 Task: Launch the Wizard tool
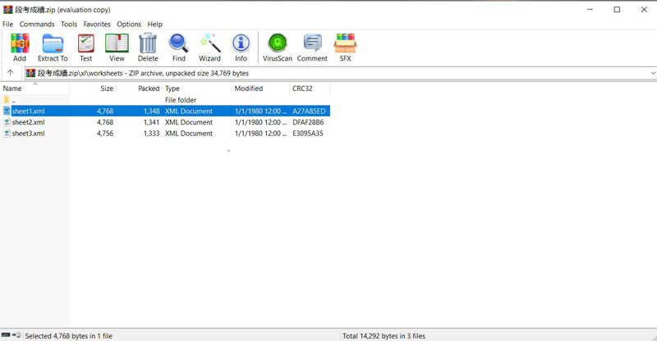(x=209, y=48)
